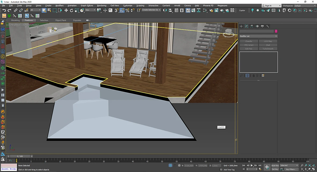Open the selection filter All dropdown

coord(35,10)
